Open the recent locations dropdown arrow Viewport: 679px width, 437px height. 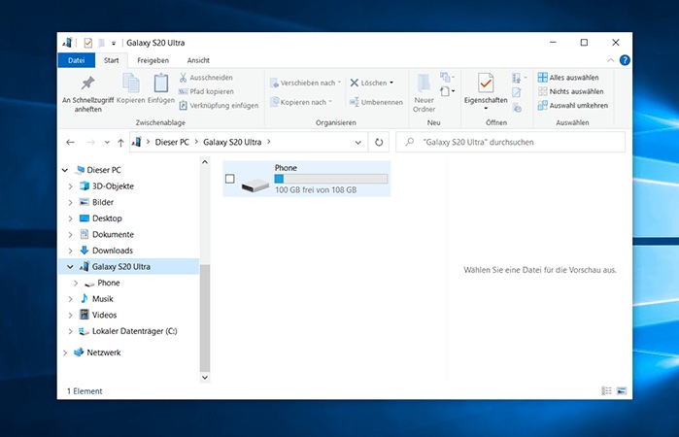107,142
